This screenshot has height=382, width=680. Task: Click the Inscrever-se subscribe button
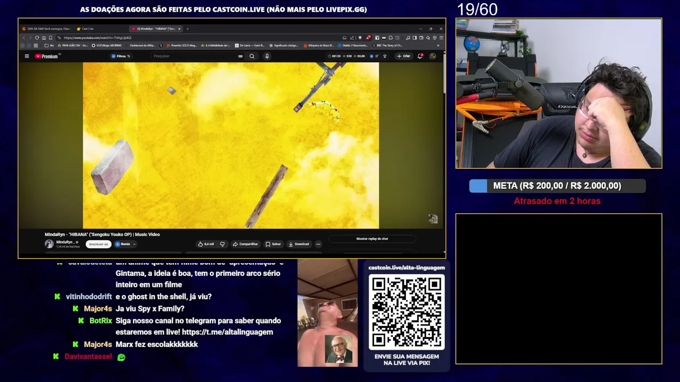(x=98, y=244)
